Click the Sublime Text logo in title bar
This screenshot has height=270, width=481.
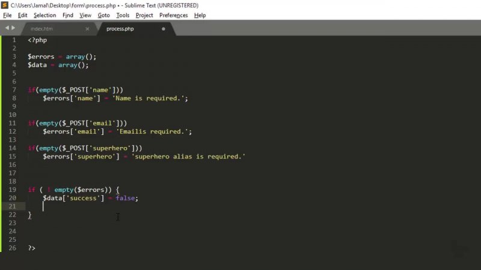[5, 5]
